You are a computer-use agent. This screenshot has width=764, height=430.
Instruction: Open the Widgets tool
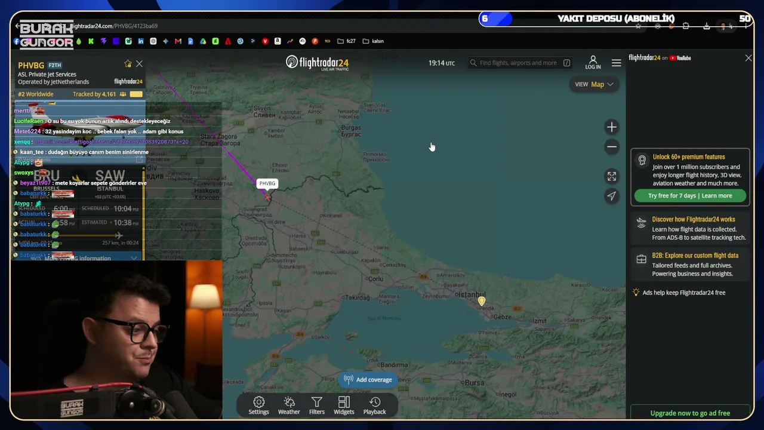click(x=344, y=406)
